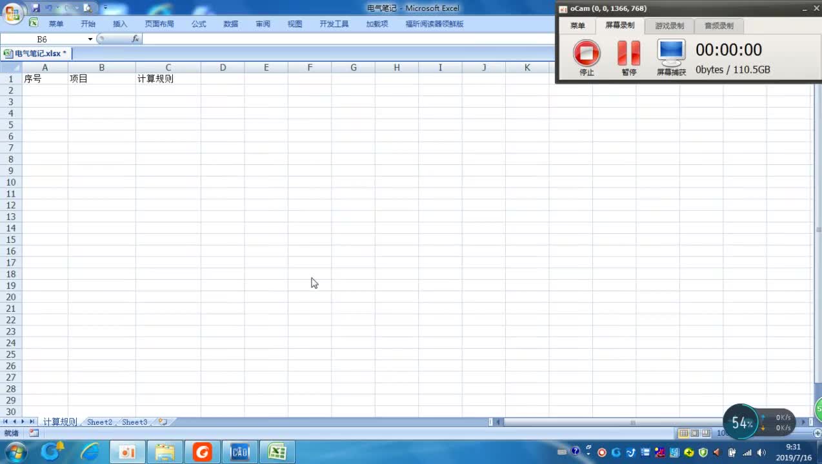Switch to Sheet3 tab

(134, 422)
